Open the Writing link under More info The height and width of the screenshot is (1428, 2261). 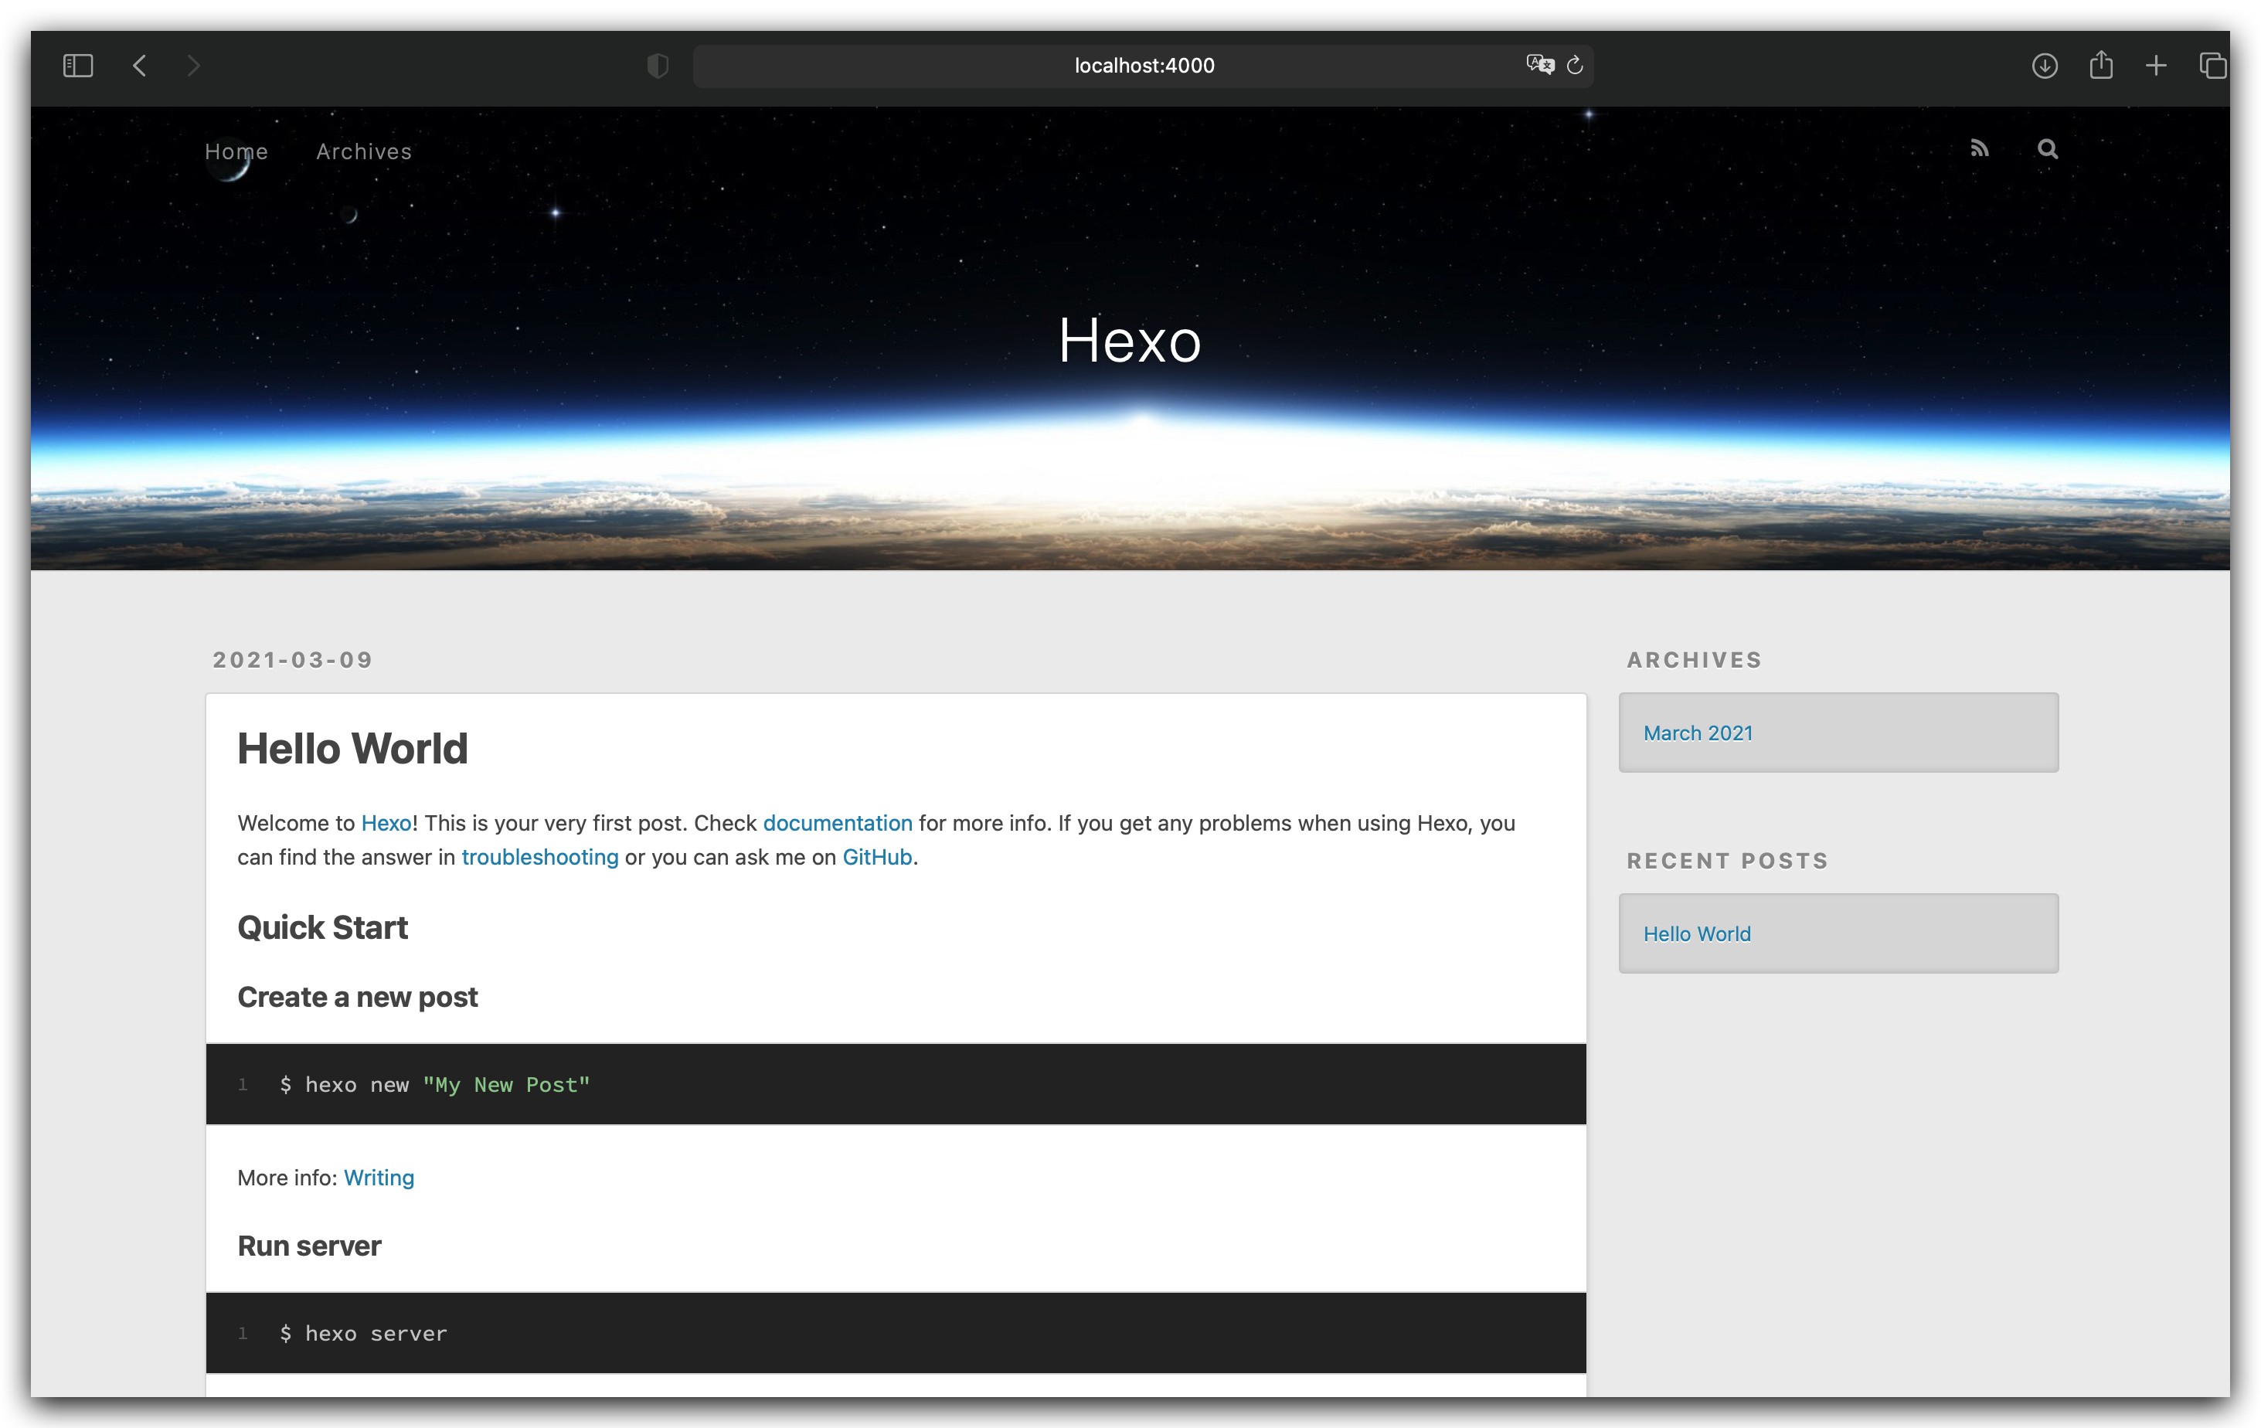(x=379, y=1178)
